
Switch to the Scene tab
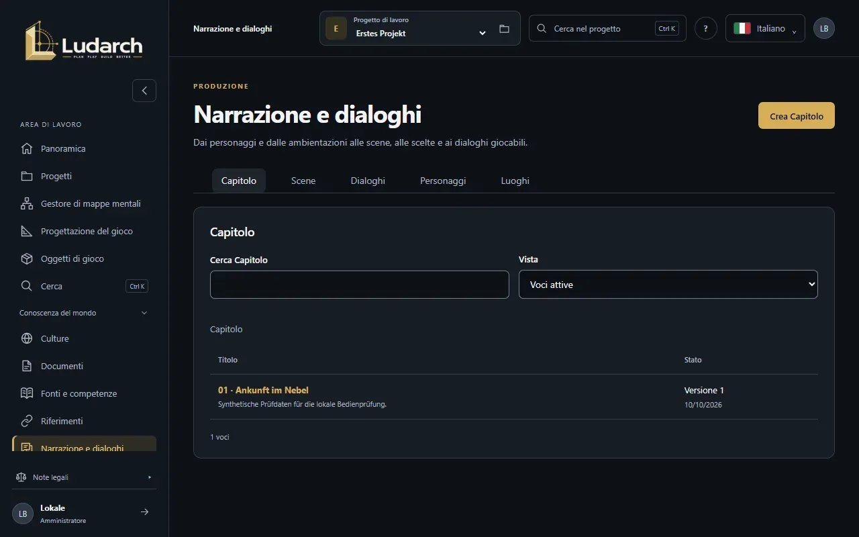[303, 181]
